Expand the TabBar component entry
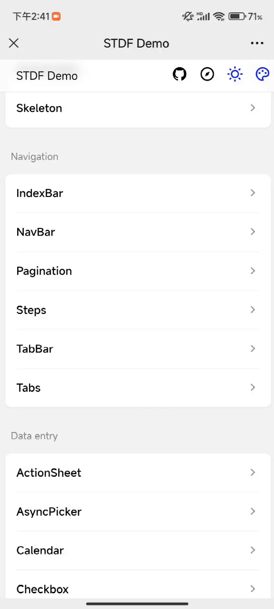Image resolution: width=274 pixels, height=609 pixels. tap(137, 349)
